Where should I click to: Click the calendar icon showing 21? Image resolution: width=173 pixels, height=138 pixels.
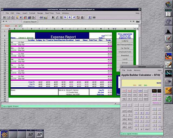point(168,13)
